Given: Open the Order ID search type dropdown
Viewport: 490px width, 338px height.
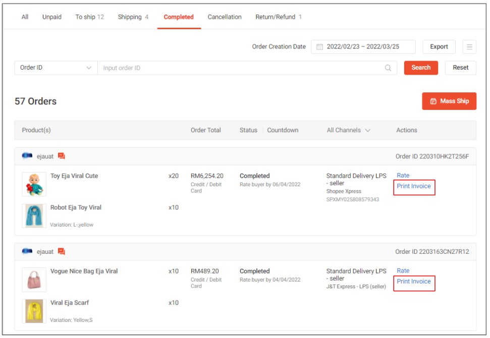Looking at the screenshot, I should 55,67.
